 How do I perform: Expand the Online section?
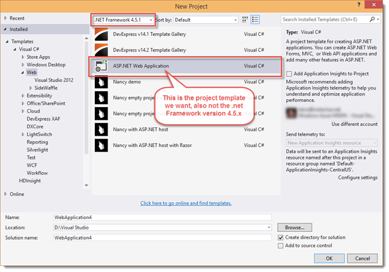tap(5, 194)
